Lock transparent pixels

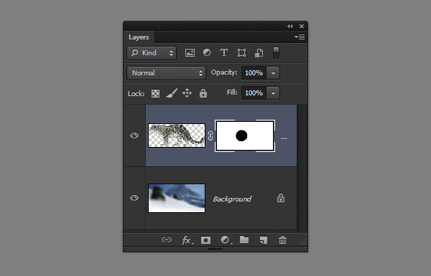[x=155, y=94]
